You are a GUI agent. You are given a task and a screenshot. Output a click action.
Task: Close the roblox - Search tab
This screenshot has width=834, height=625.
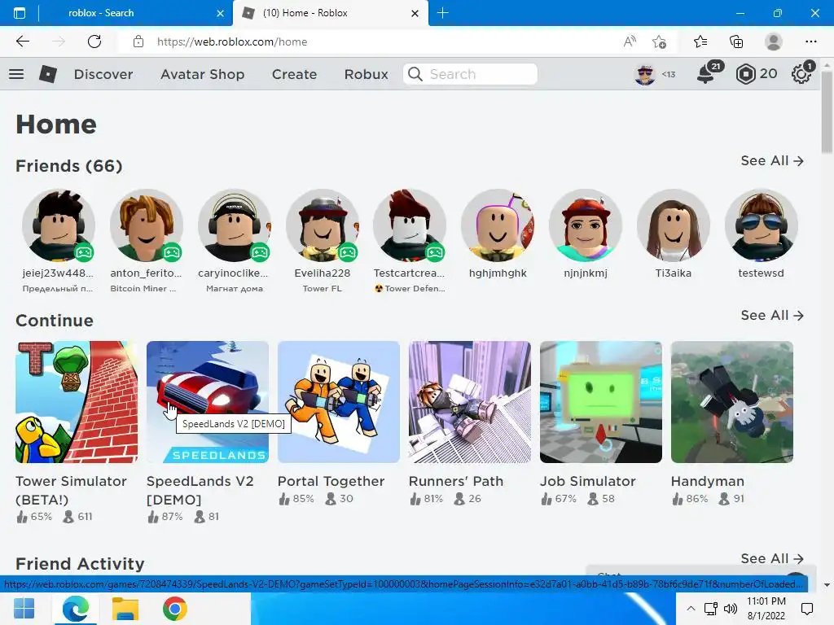click(220, 13)
